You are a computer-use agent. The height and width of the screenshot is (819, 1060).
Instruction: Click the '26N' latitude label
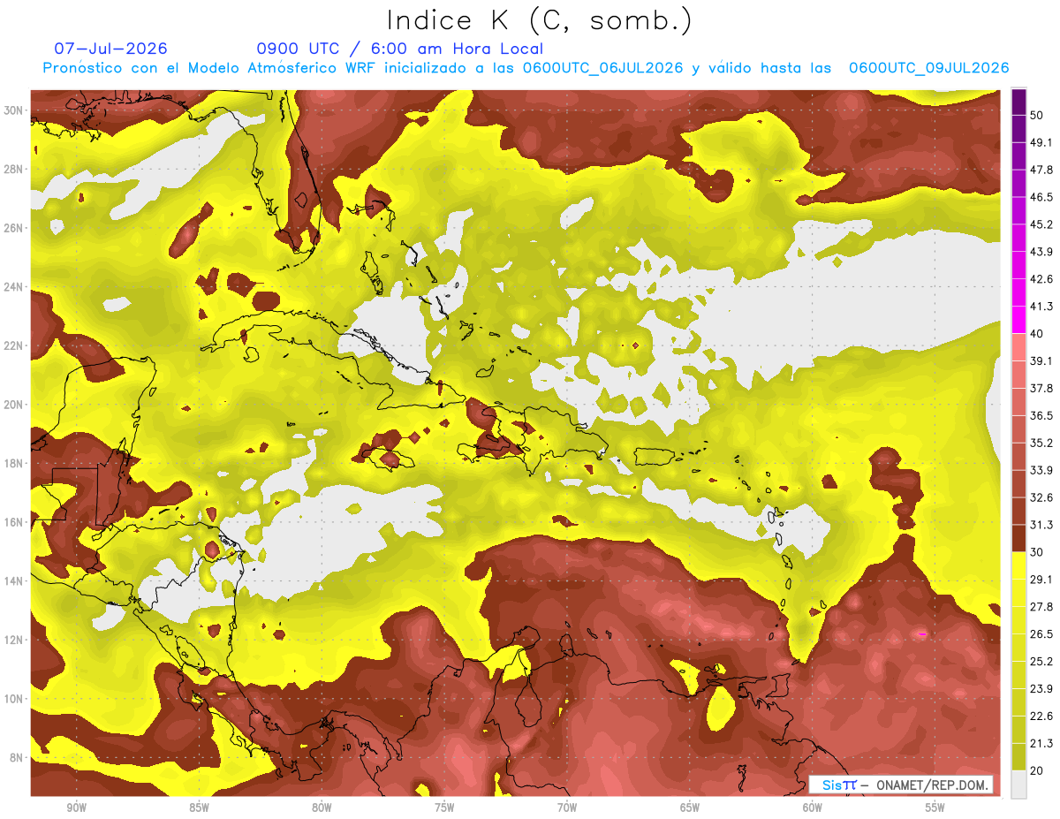click(15, 228)
